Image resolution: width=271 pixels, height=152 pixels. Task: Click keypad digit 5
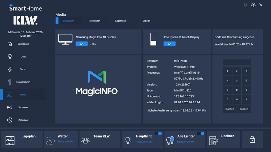click(237, 81)
